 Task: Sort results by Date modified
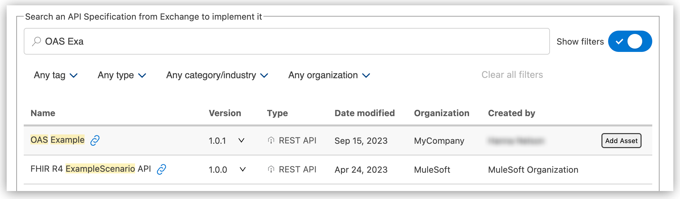point(364,113)
